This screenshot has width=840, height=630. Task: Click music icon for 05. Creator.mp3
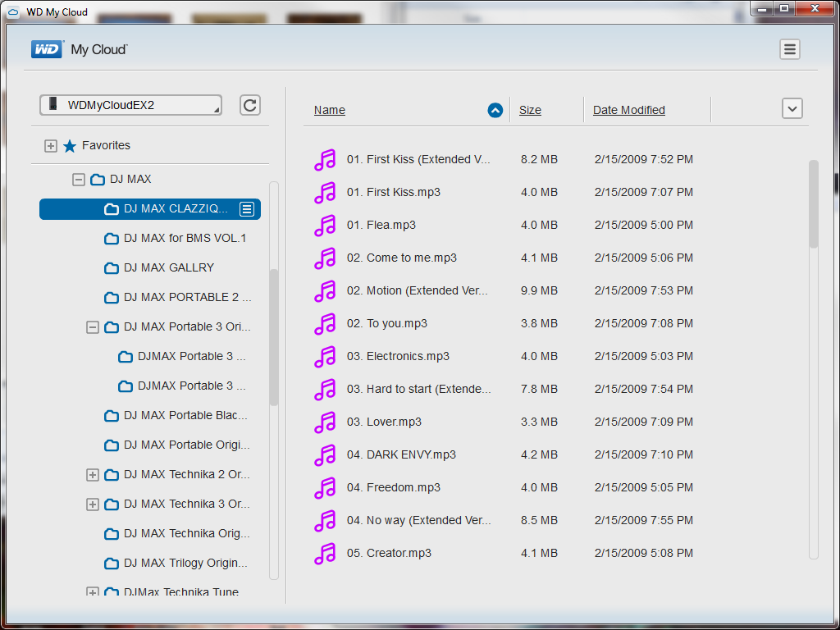(325, 554)
